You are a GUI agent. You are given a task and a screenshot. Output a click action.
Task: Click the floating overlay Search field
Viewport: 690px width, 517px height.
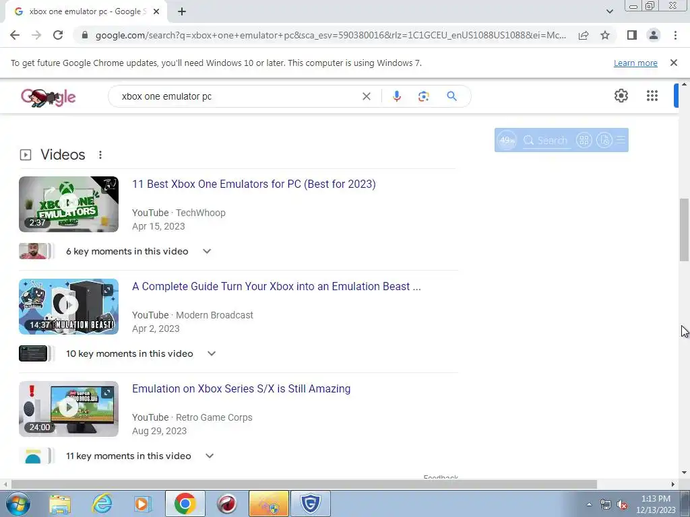click(546, 140)
